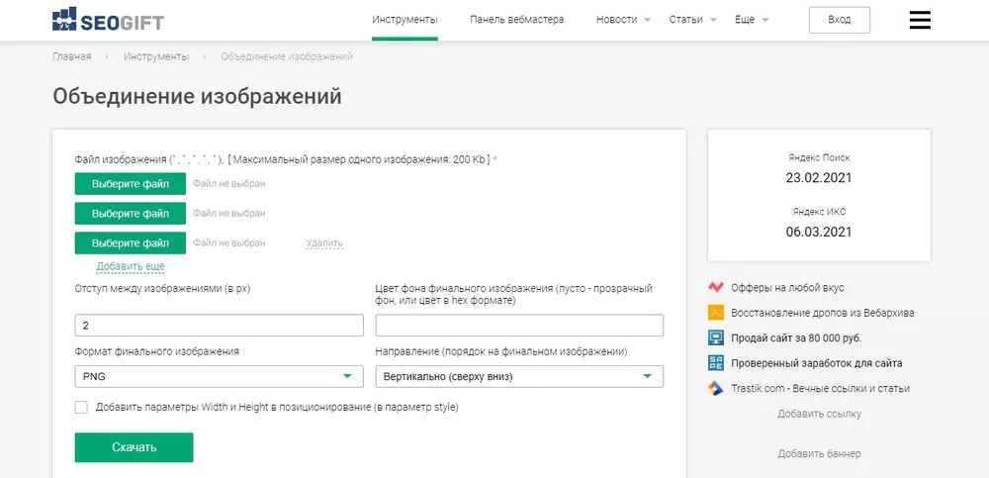Enable the Width and Height parameters checkbox
The image size is (989, 478).
click(x=81, y=408)
